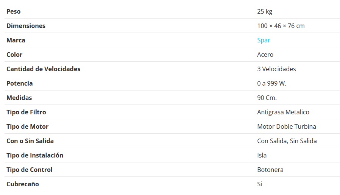Select the Tipo de Filtro label
The height and width of the screenshot is (195, 340).
point(26,112)
